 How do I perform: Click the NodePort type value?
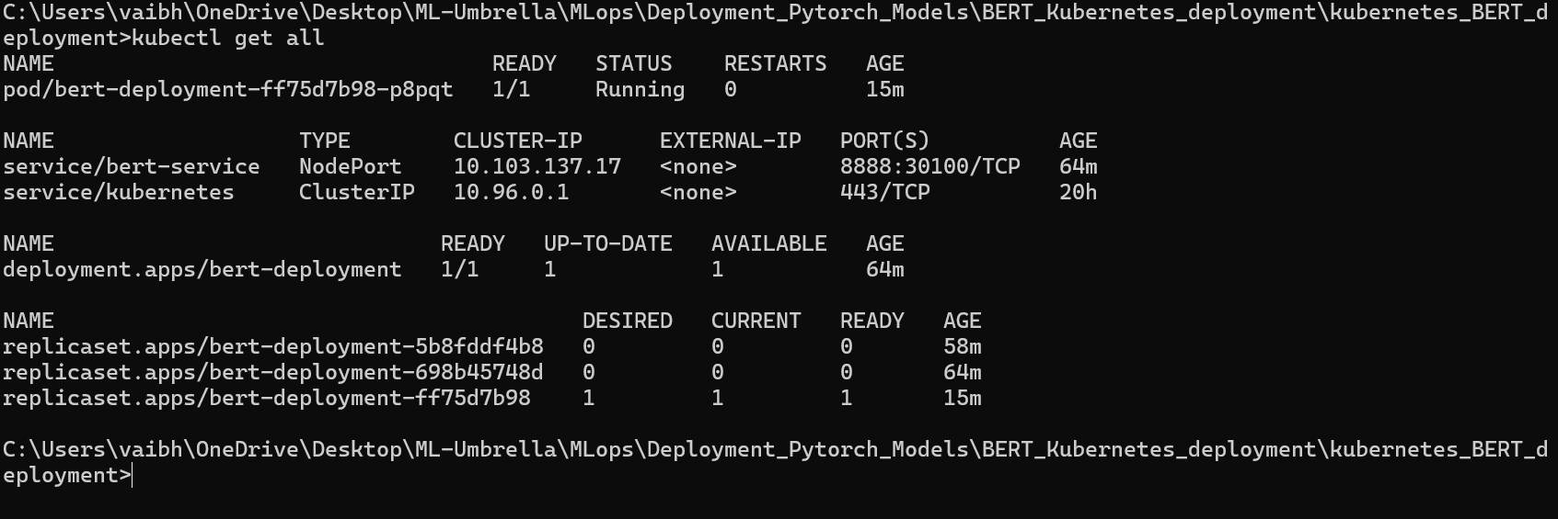pos(351,167)
